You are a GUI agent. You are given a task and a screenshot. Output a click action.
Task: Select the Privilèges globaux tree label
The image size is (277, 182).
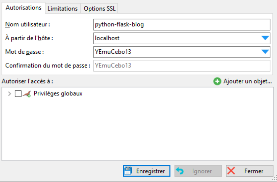(x=58, y=94)
